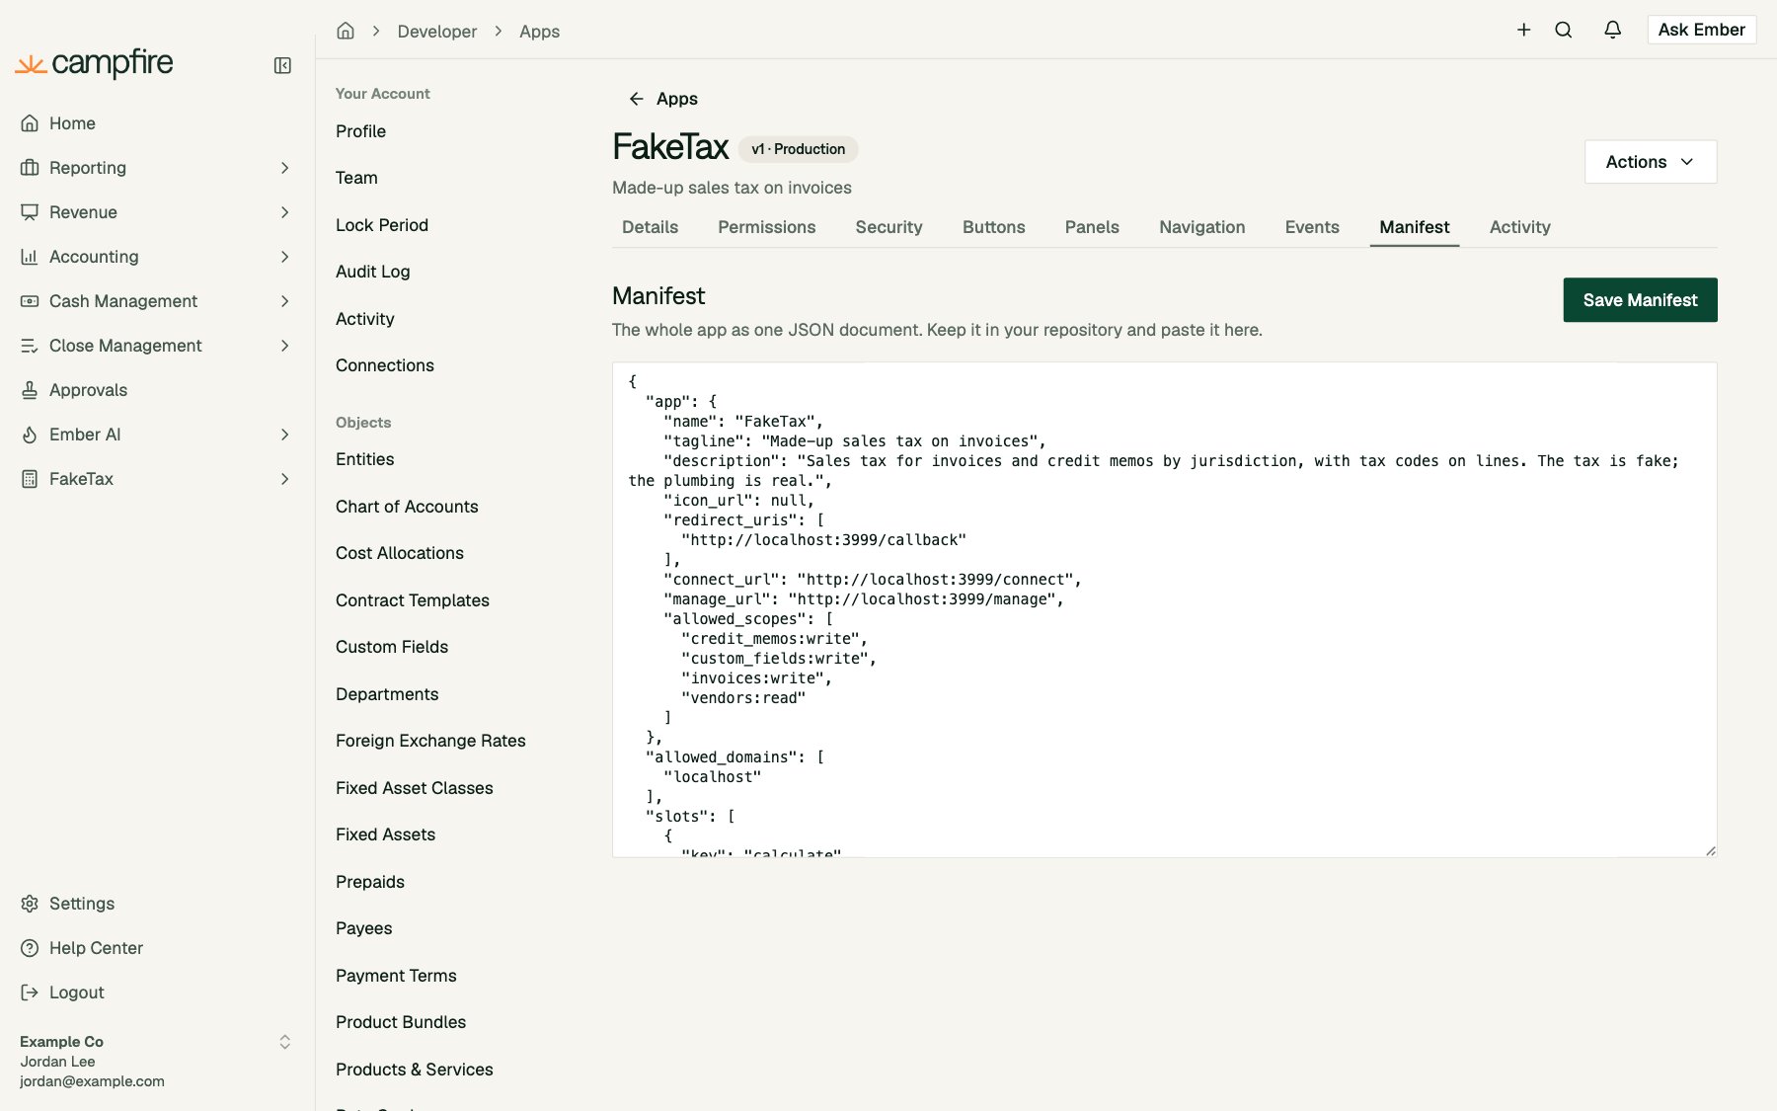This screenshot has height=1111, width=1777.
Task: Click the Accounting chart icon
Action: tap(30, 257)
